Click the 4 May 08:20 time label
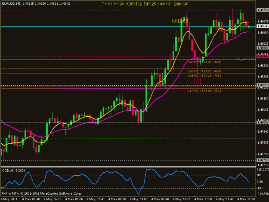The width and height of the screenshot is (269, 202). point(117,199)
